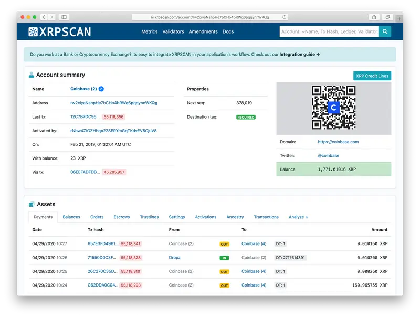Click the XRPSCAN logo icon
The width and height of the screenshot is (420, 318).
pos(34,31)
